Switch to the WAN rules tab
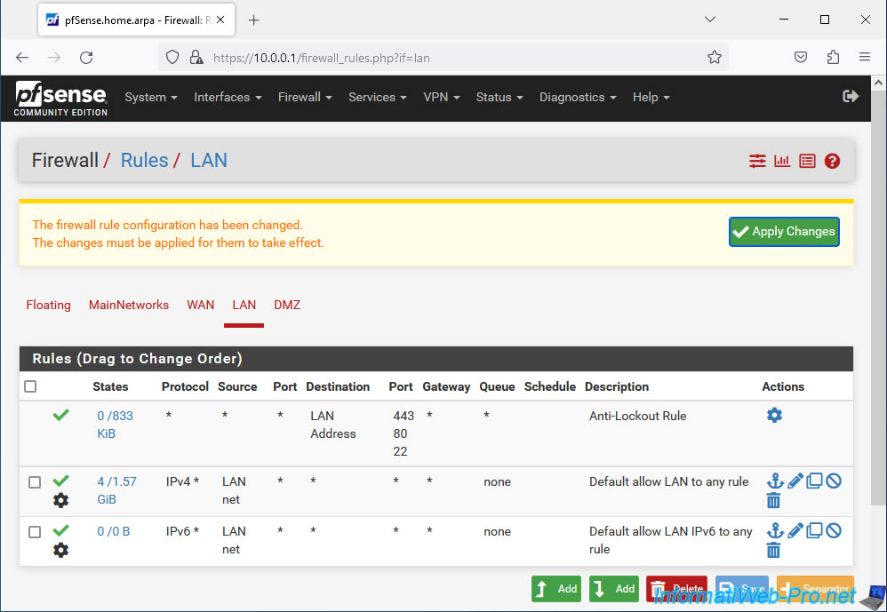This screenshot has height=612, width=887. [200, 305]
